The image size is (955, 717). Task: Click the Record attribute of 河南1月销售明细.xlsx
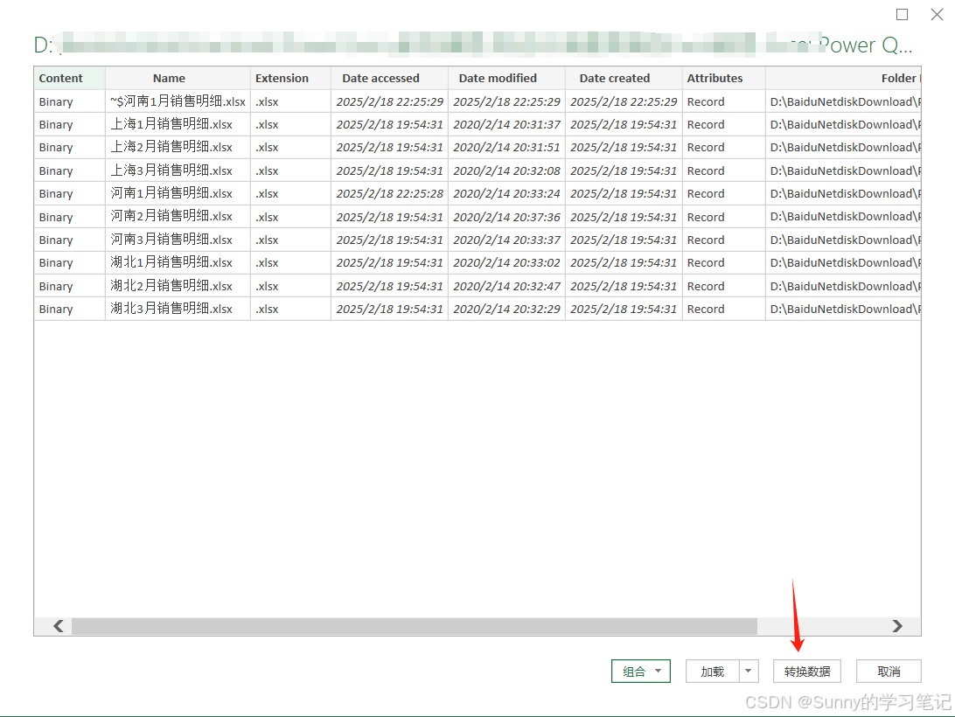(x=706, y=193)
